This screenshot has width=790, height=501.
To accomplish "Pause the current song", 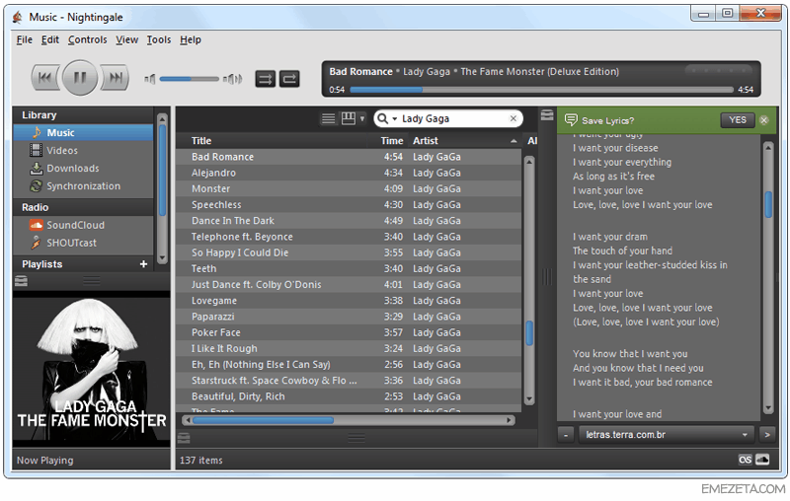I will tap(80, 78).
